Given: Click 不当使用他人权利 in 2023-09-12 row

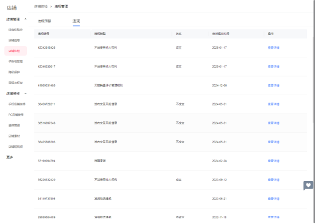Looking at the screenshot, I should point(105,180).
